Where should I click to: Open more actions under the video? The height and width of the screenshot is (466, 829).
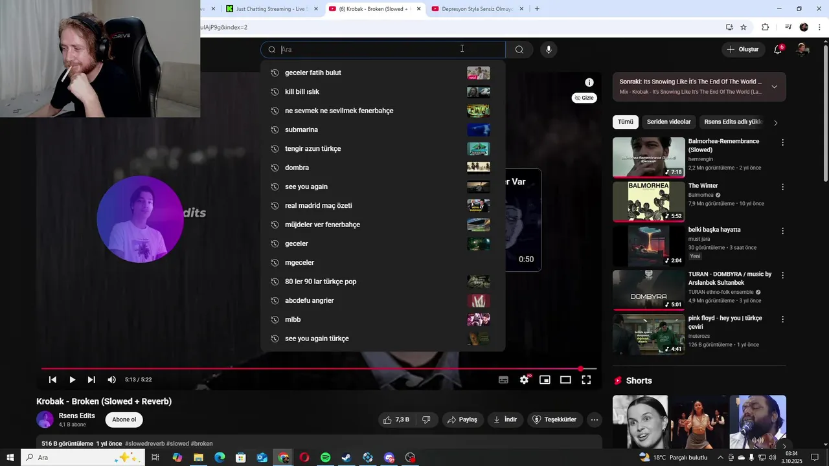point(594,419)
